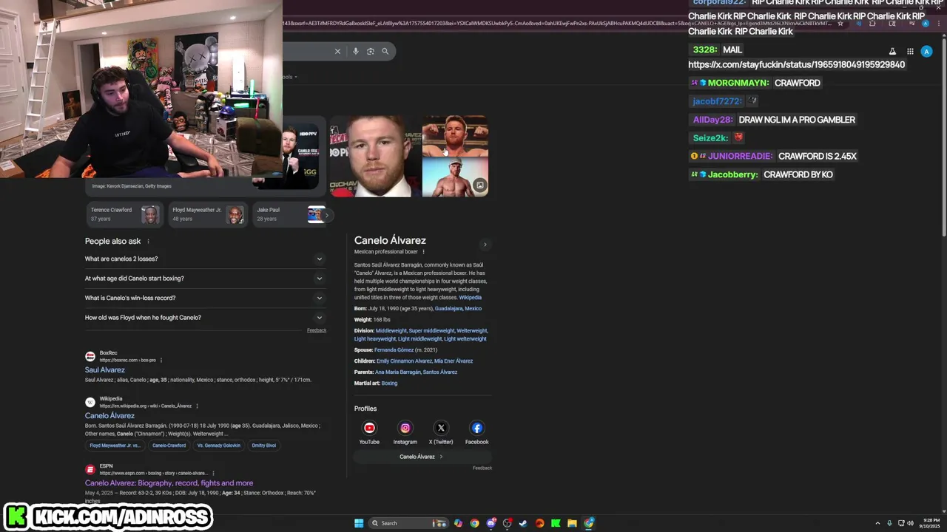Bookmark this page with star icon
Image resolution: width=947 pixels, height=532 pixels.
point(840,24)
